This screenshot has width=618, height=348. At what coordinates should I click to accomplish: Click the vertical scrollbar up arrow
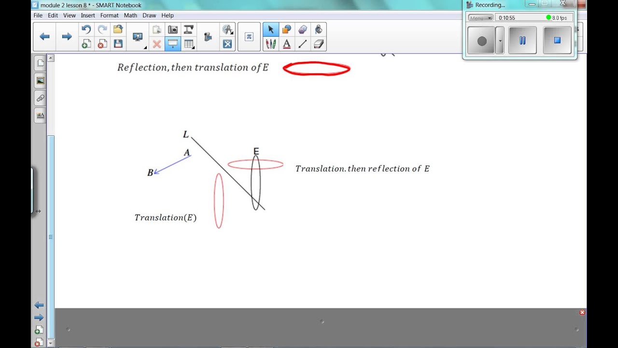click(x=51, y=58)
